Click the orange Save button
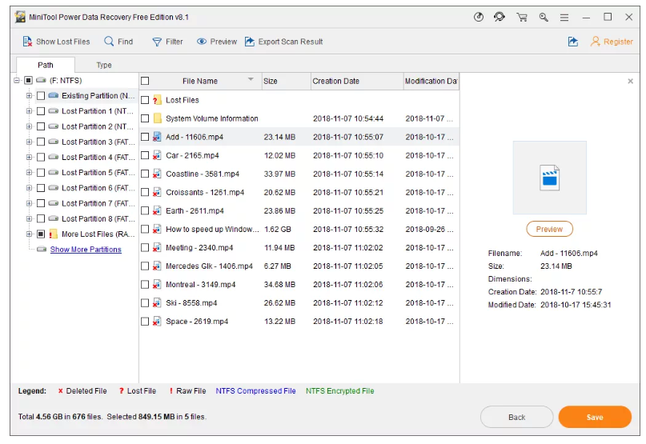This screenshot has width=646, height=444. coord(595,418)
